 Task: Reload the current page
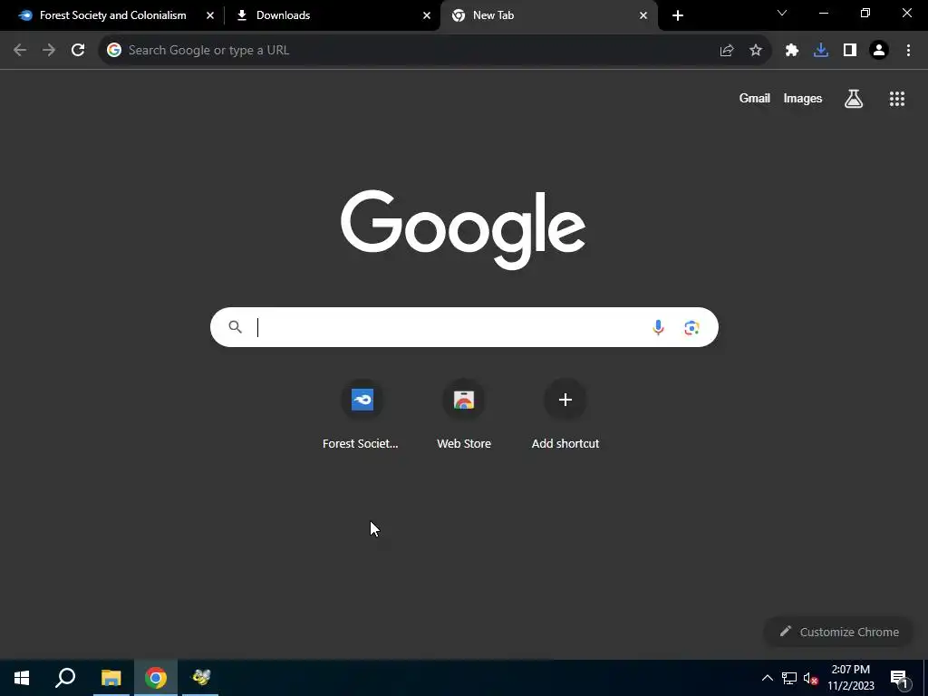[78, 51]
